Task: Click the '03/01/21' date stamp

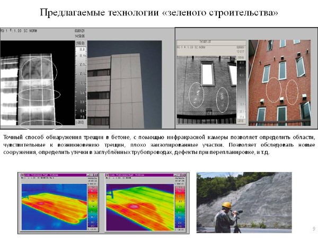Action: pyautogui.click(x=79, y=31)
